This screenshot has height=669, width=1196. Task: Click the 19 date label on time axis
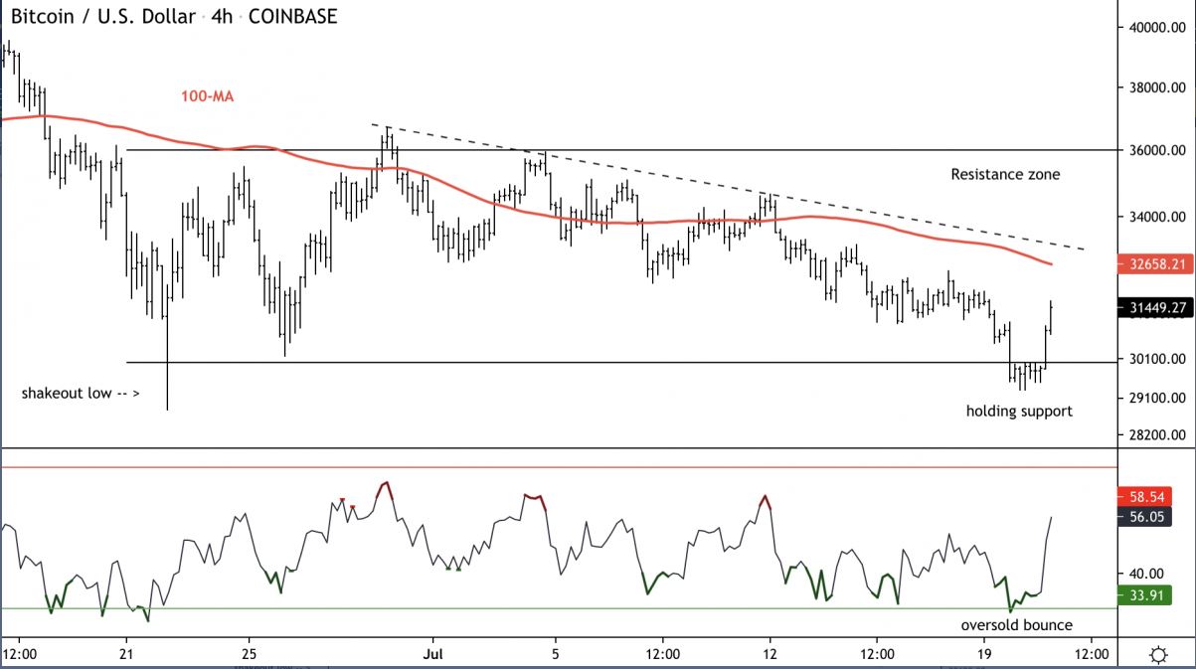[x=984, y=654]
